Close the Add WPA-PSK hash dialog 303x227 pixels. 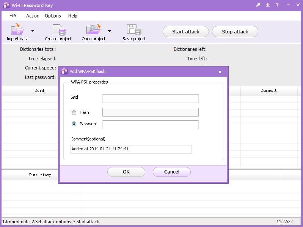pyautogui.click(x=220, y=72)
